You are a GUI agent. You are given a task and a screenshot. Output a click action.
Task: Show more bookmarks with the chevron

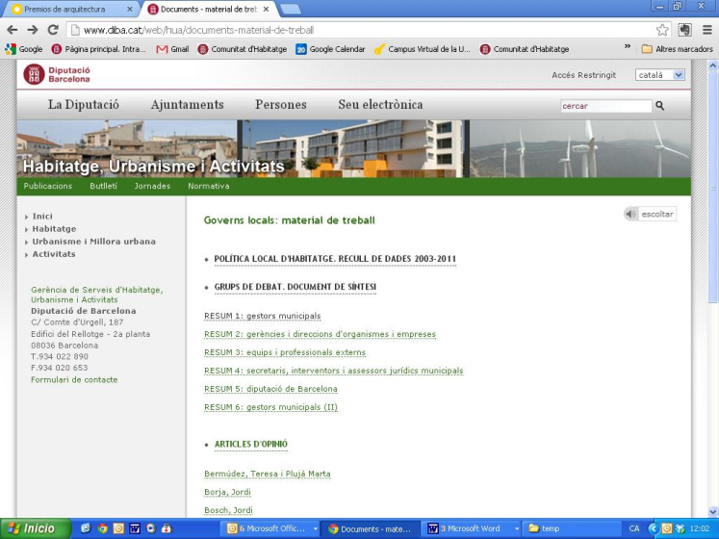628,47
